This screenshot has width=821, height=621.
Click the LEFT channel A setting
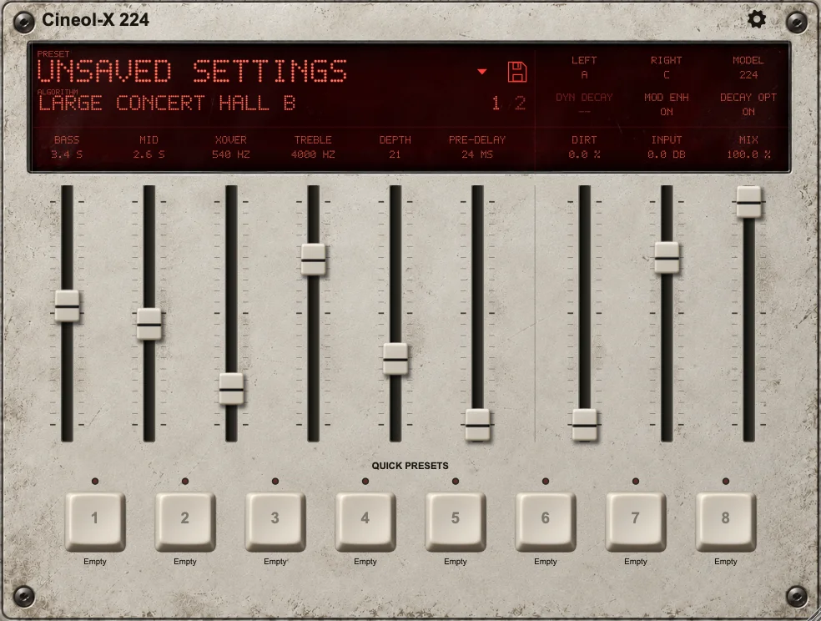(x=584, y=75)
